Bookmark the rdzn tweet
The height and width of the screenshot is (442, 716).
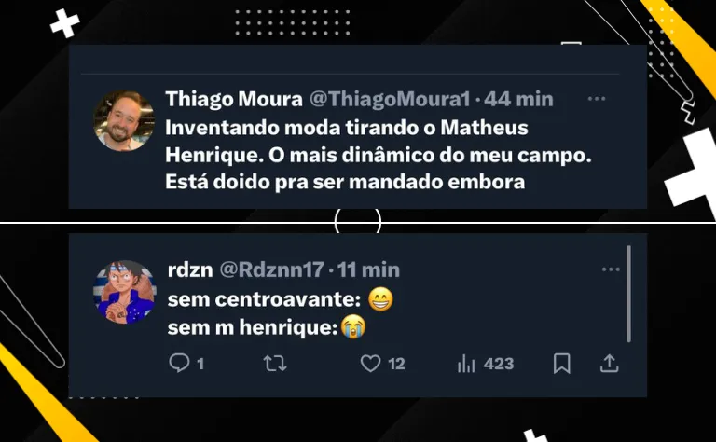[561, 364]
